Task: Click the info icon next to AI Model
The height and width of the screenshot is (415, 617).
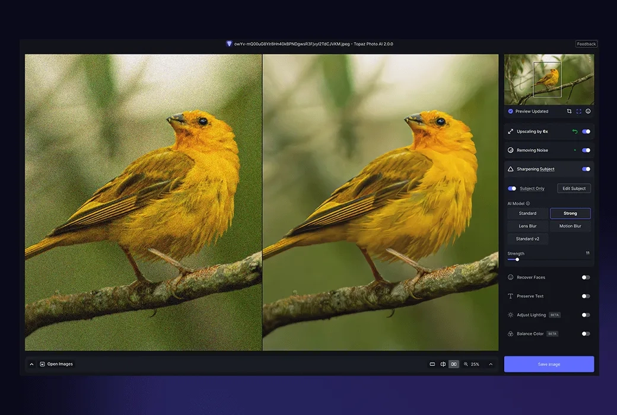Action: [x=527, y=203]
